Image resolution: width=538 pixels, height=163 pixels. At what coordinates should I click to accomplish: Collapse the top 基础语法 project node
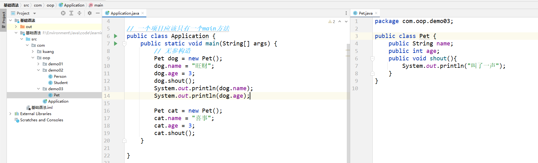[11, 20]
